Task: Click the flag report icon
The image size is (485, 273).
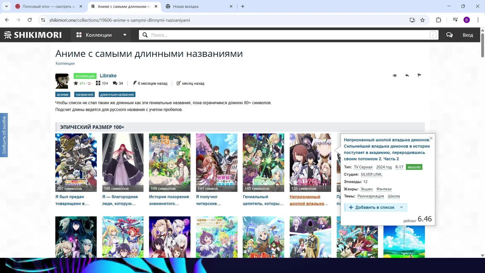Action: (419, 75)
